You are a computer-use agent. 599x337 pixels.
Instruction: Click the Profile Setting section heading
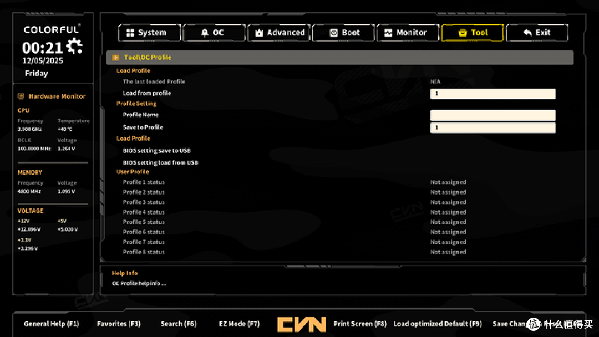coord(136,104)
